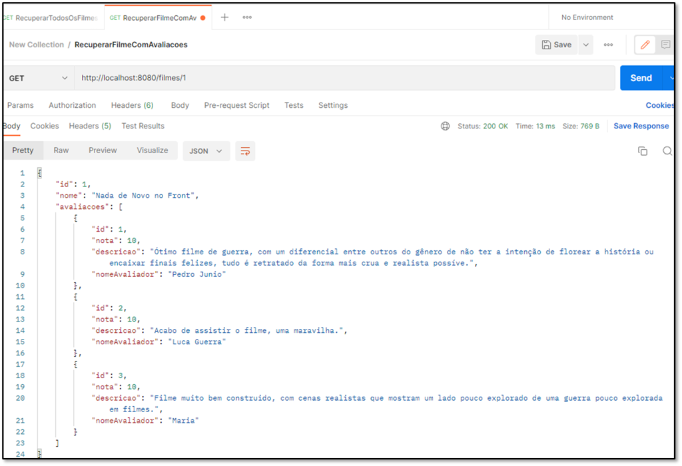Image resolution: width=682 pixels, height=466 pixels.
Task: Click the request URL input field
Action: 344,78
